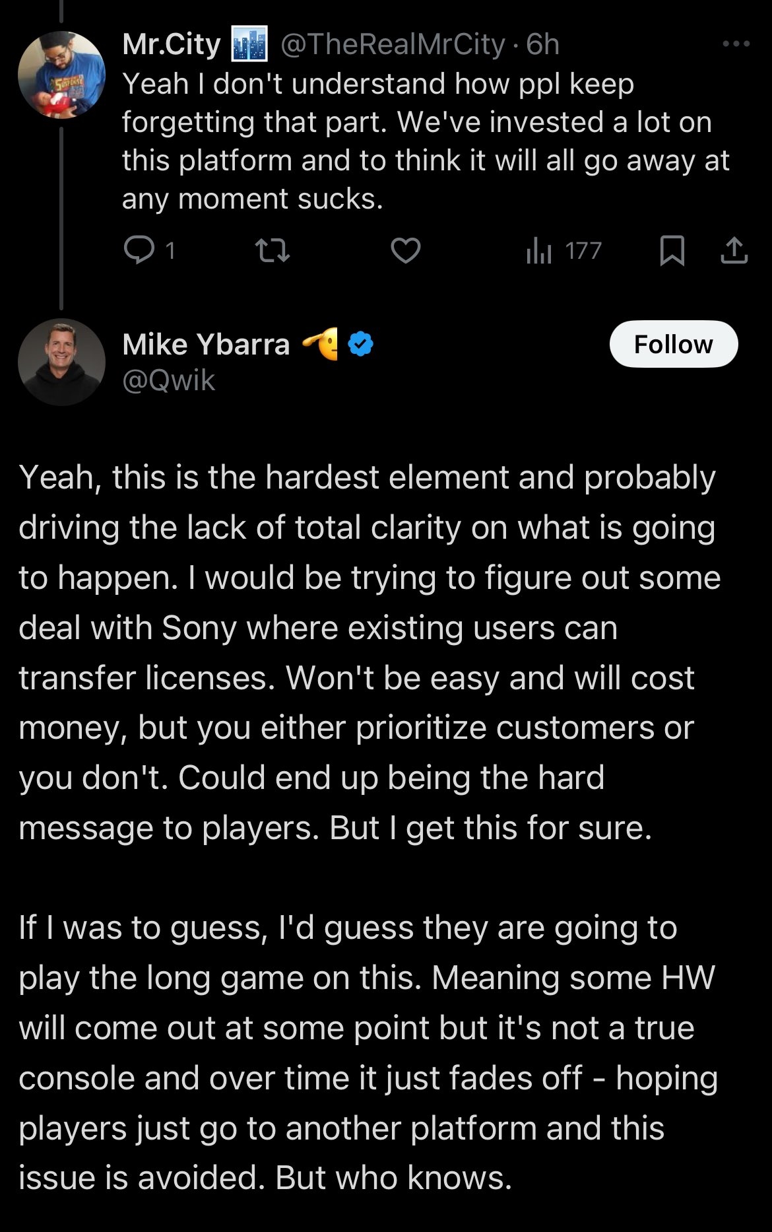Like Mr.City's tweet with heart icon
The height and width of the screenshot is (1232, 772).
(x=405, y=251)
